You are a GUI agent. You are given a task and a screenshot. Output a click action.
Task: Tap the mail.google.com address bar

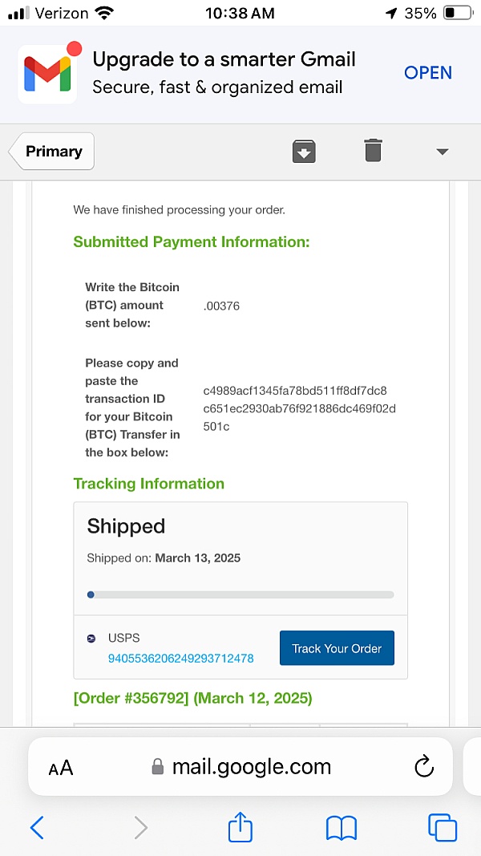point(240,767)
